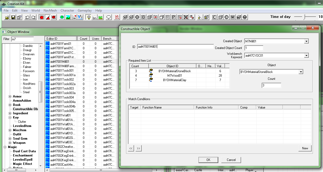This screenshot has height=172, width=323.
Task: Click the >> conditions button
Action: (139, 148)
